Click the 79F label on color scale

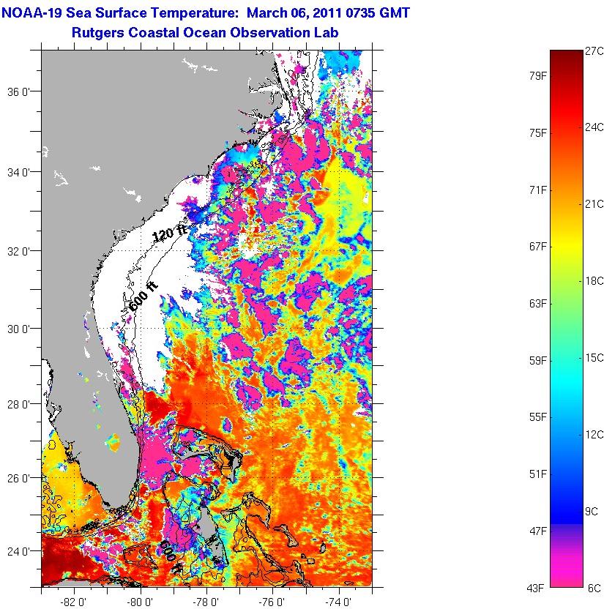(x=537, y=76)
